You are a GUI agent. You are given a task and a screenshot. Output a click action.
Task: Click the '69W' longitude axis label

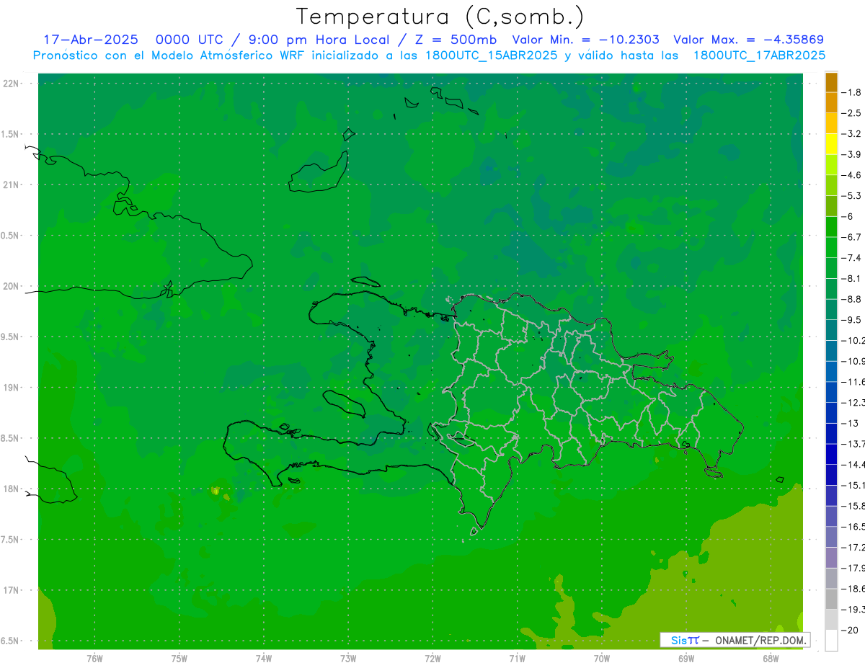point(686,659)
